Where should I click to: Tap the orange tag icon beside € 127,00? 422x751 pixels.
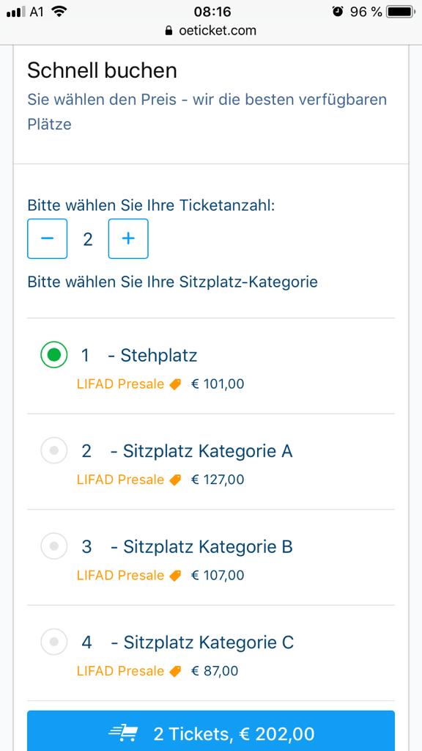176,480
